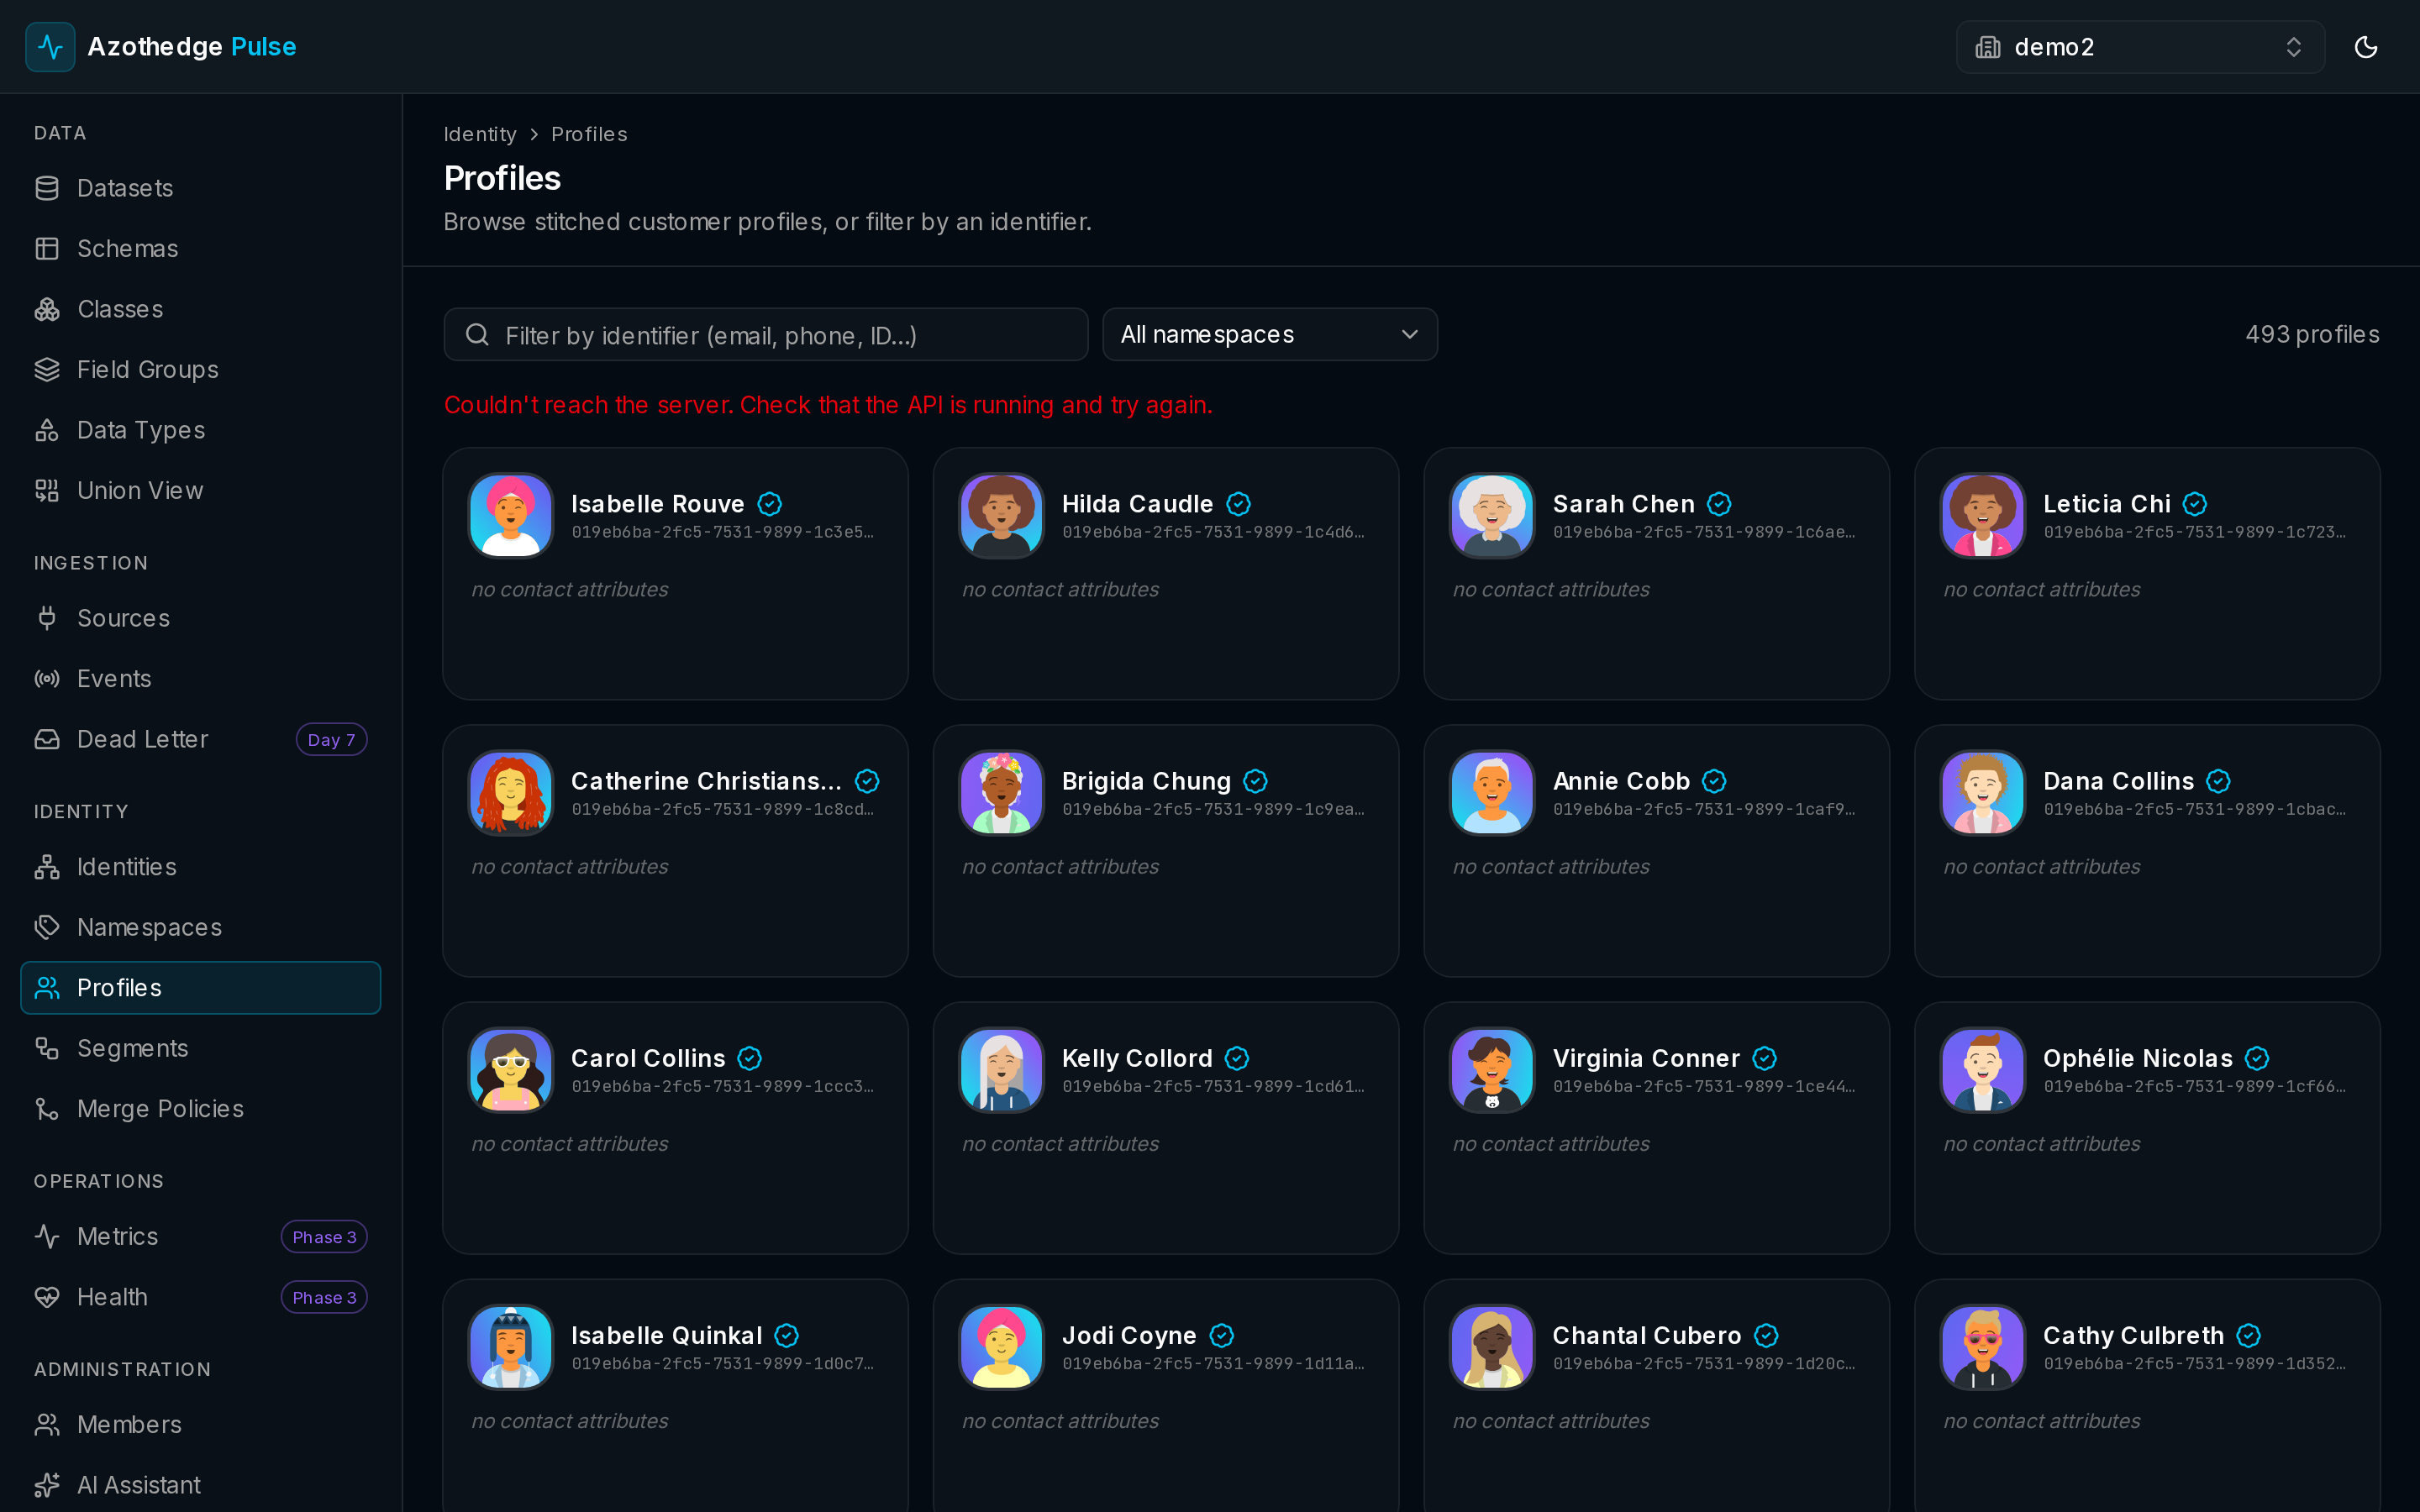Click Brigida Chung's ID 019eb6ba-2fc5-7531-9899-1c9ea...
The width and height of the screenshot is (2420, 1512).
point(1213,809)
